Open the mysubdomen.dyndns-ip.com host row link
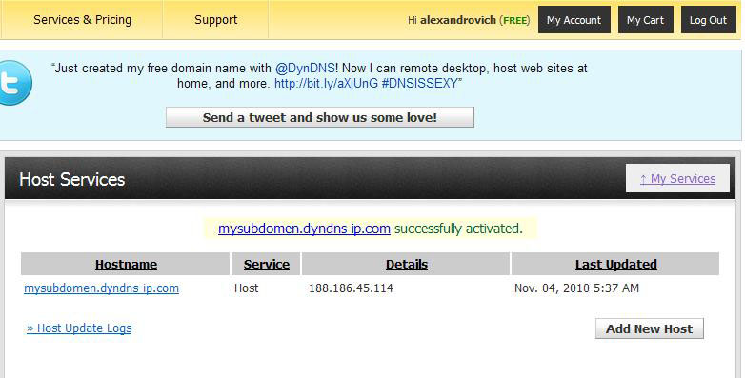Screen dimensions: 745x378 click(x=101, y=288)
